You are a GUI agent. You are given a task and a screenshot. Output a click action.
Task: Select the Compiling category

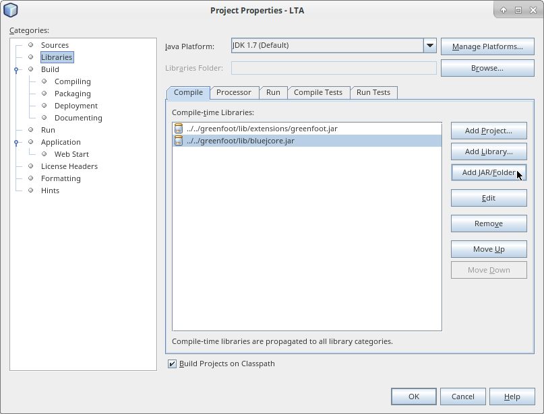tap(72, 81)
